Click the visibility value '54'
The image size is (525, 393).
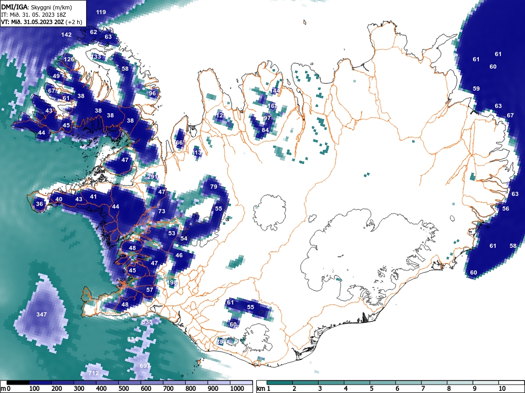pos(184,238)
